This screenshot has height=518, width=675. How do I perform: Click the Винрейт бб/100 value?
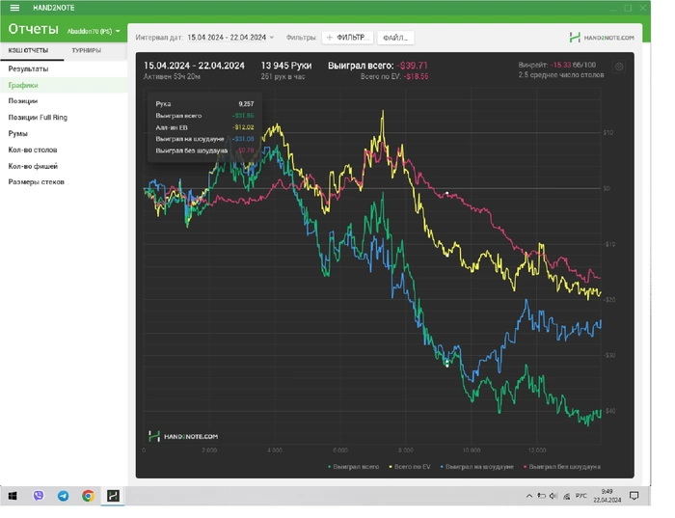point(557,65)
